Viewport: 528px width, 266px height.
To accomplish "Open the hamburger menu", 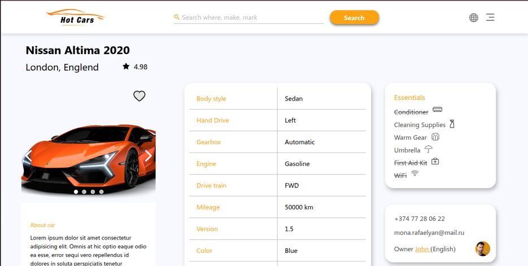I will pos(490,18).
